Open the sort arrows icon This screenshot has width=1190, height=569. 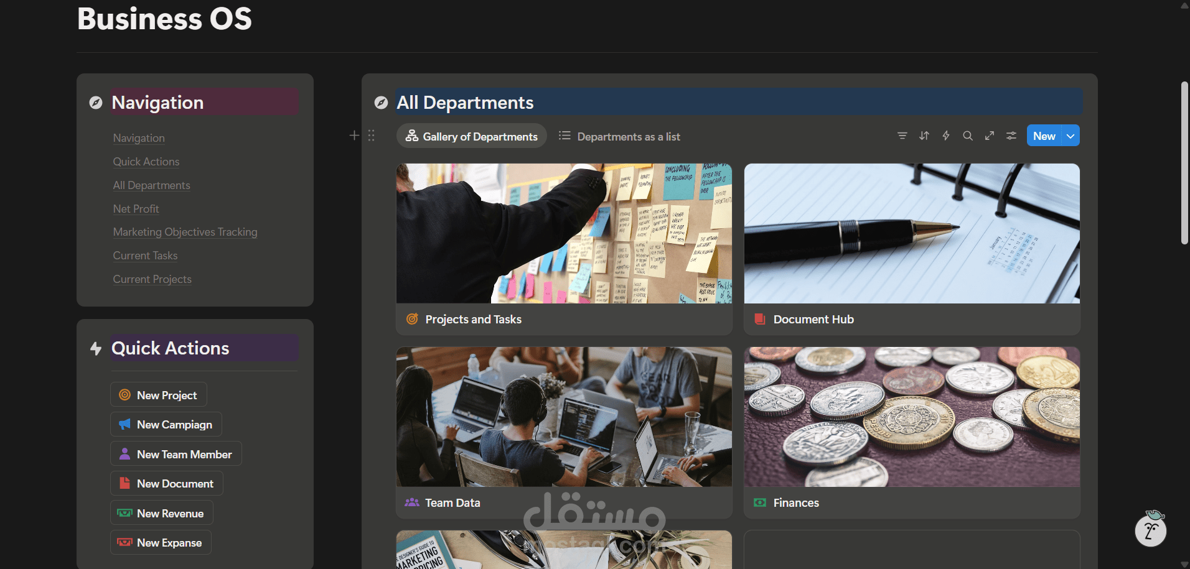point(924,136)
